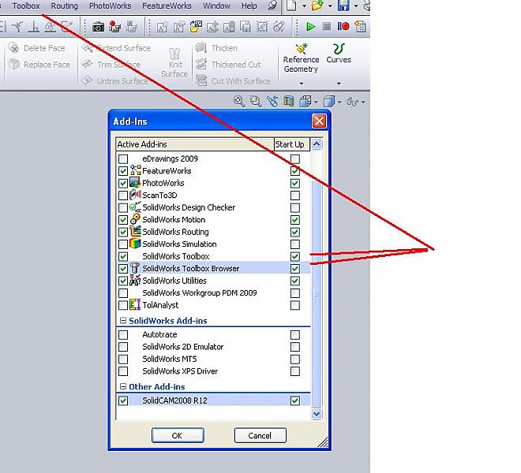Click the Thicken tool icon
521x473 pixels.
201,48
